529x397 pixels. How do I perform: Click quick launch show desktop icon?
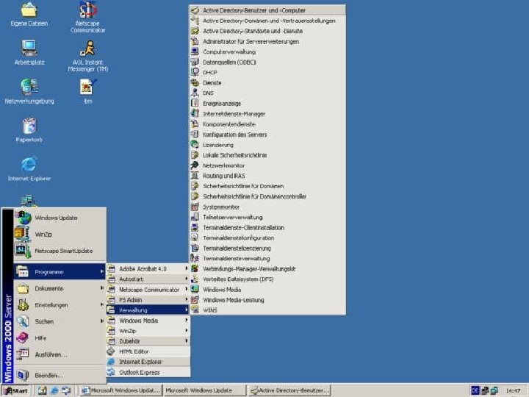[42, 390]
